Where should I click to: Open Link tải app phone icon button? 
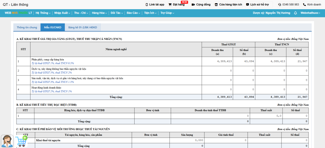tap(155, 5)
